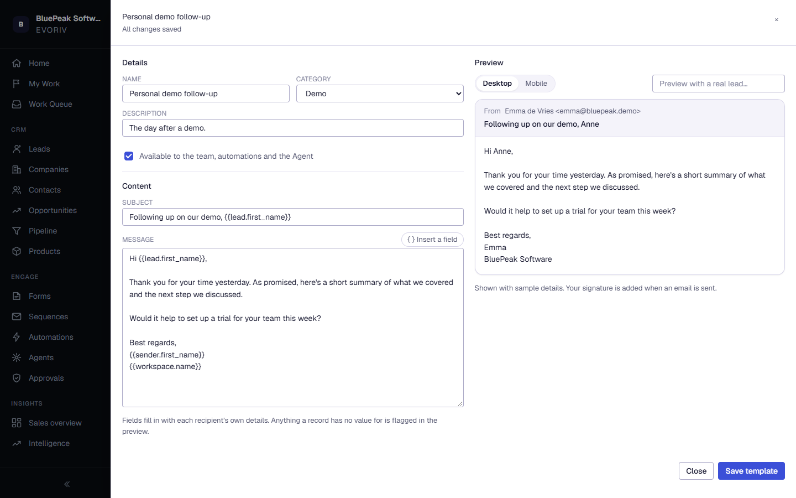796x498 pixels.
Task: Open the Forms document icon
Action: coord(17,296)
